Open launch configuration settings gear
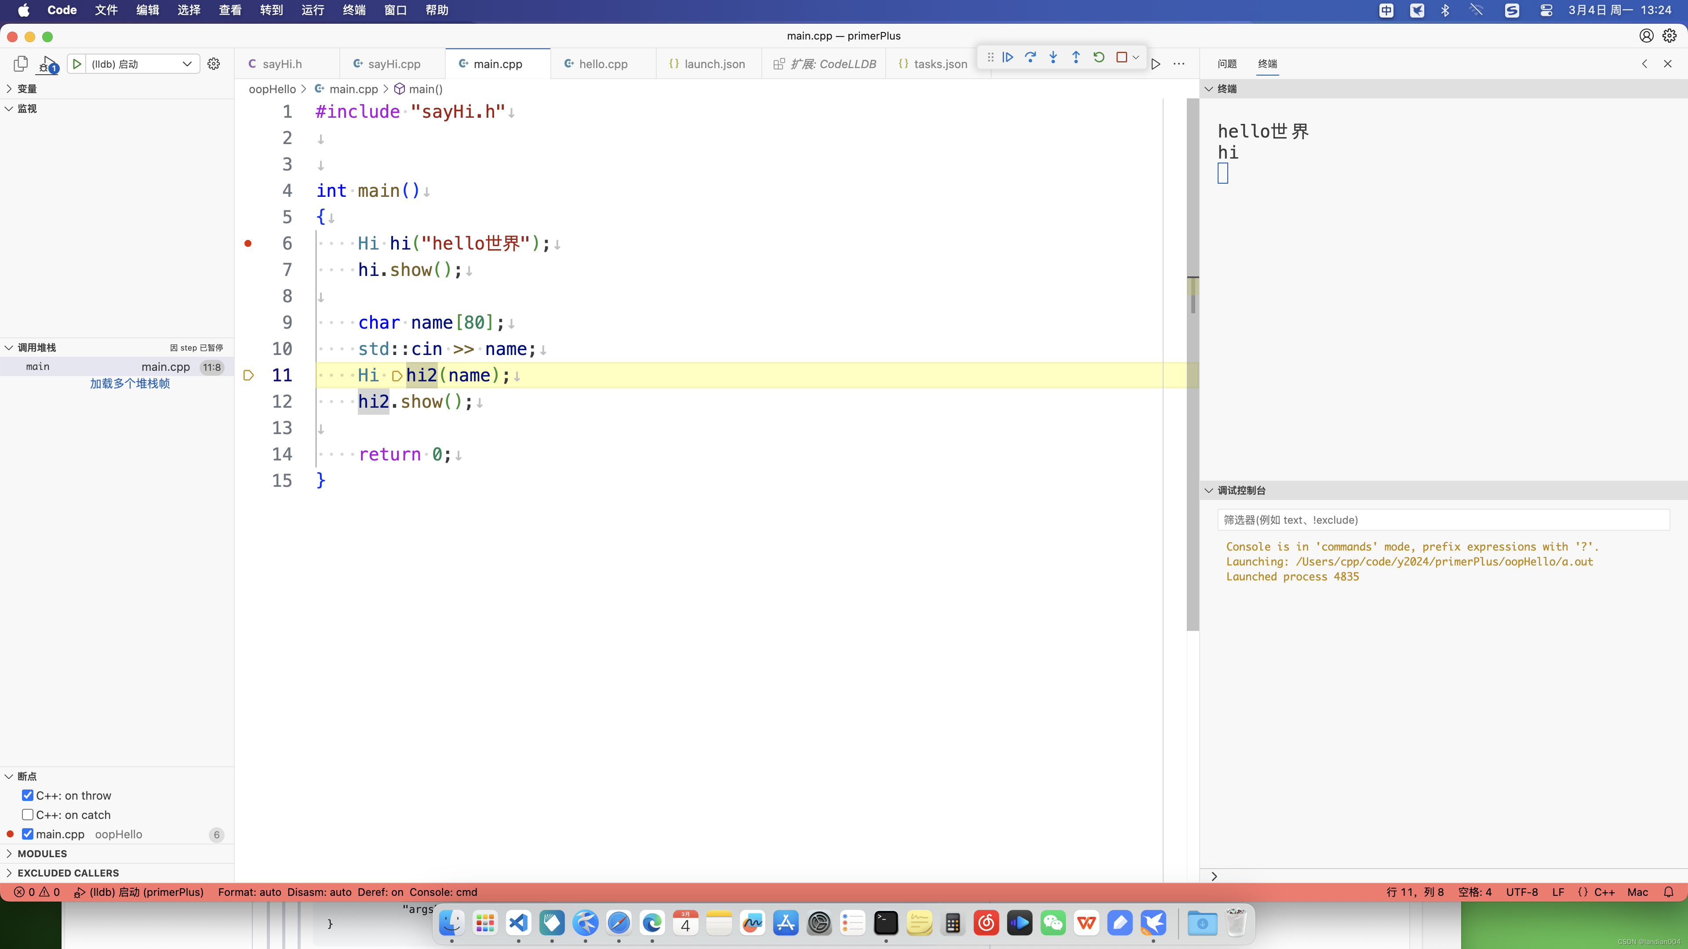This screenshot has width=1688, height=949. pyautogui.click(x=214, y=64)
